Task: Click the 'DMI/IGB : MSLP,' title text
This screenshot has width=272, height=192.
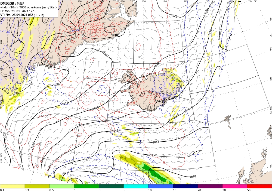Action: pos(13,3)
